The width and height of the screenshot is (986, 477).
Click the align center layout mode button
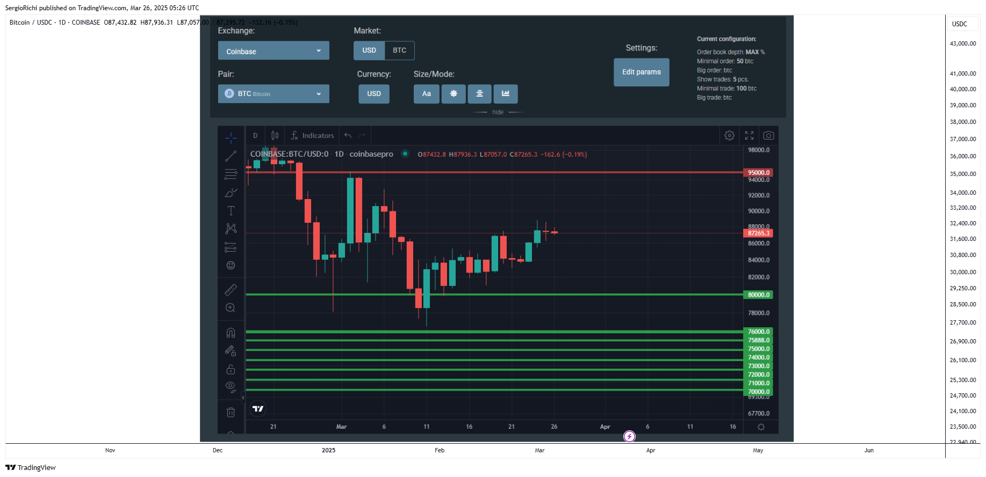[480, 94]
